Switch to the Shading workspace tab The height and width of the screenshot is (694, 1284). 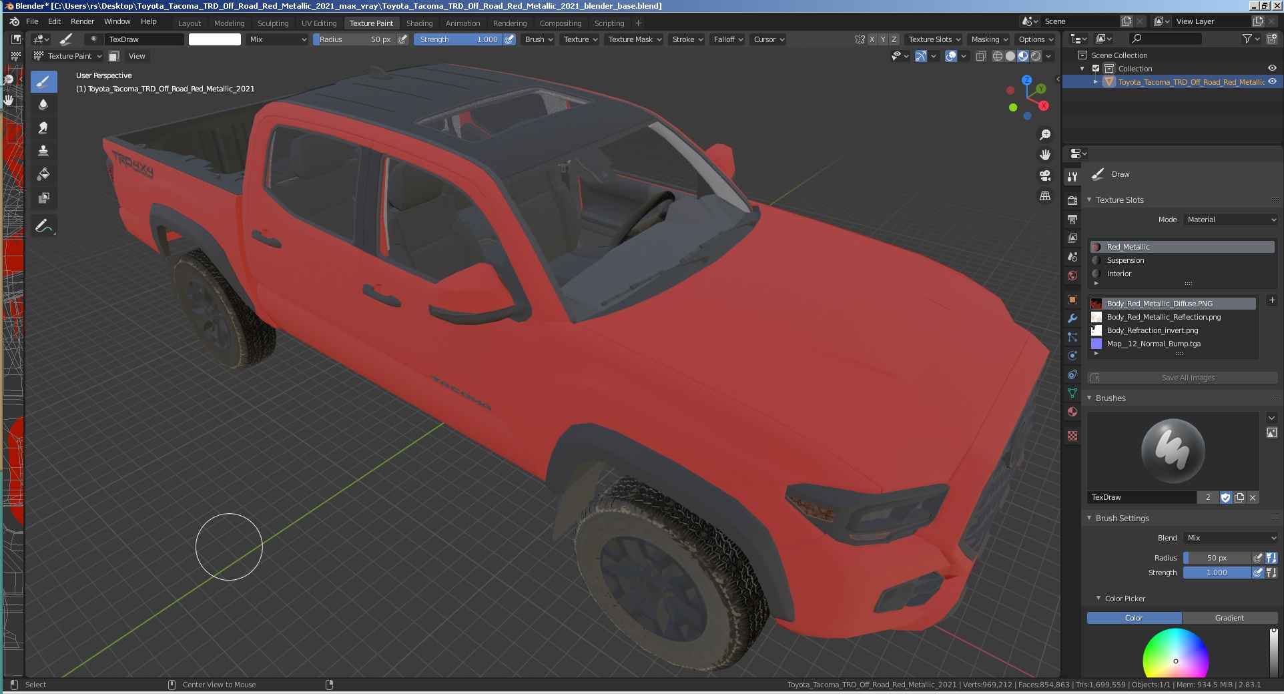(419, 23)
